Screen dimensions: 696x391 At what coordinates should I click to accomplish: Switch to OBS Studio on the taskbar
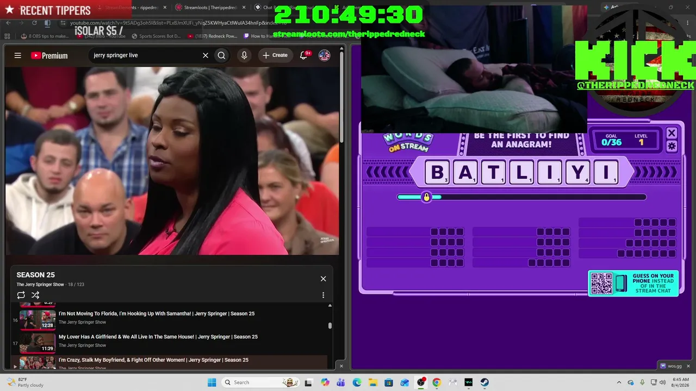pyautogui.click(x=421, y=382)
